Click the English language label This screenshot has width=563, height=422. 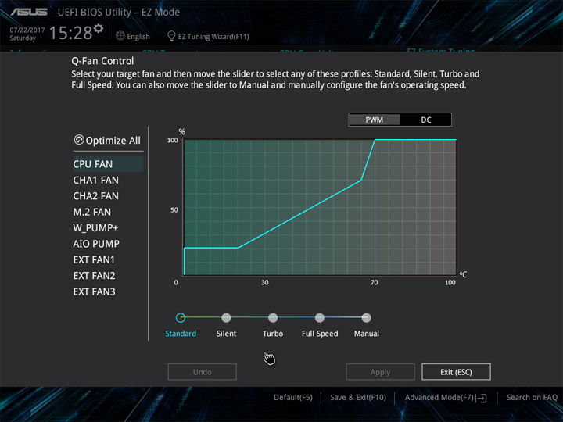(x=138, y=36)
